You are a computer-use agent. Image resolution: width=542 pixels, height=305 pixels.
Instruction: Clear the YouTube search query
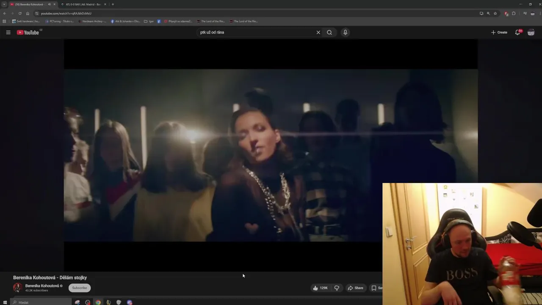point(318,32)
